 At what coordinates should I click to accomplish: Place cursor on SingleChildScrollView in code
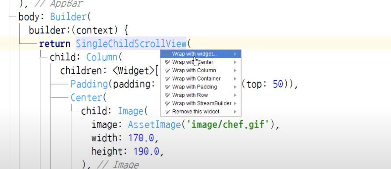(x=131, y=44)
